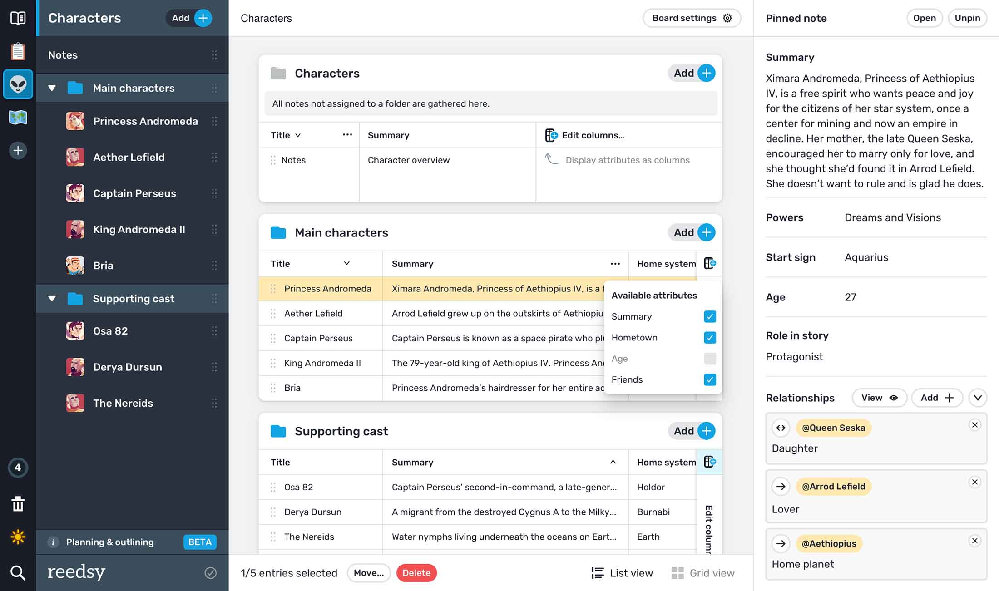999x591 pixels.
Task: Uncheck the Hometown attribute
Action: click(709, 337)
